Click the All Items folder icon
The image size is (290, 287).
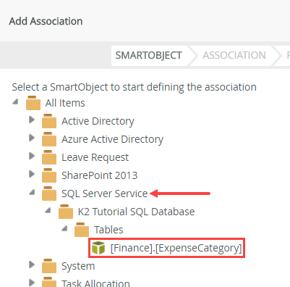[x=33, y=103]
